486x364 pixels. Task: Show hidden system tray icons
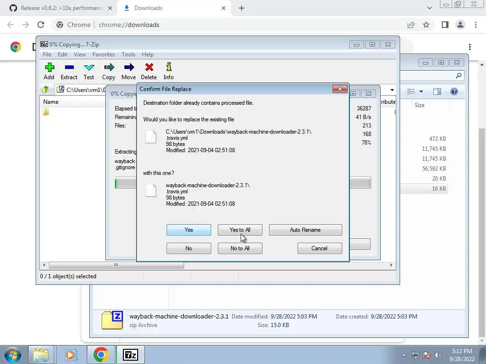(403, 355)
